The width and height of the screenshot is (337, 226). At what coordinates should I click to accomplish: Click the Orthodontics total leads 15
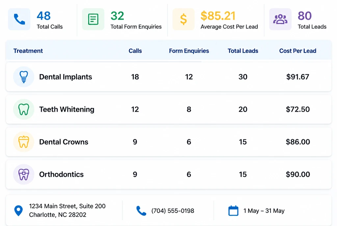[x=243, y=174]
